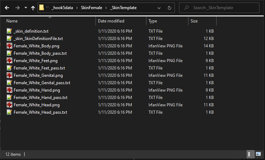Select the Female_White_Genital_pass.txt file icon

[9, 82]
